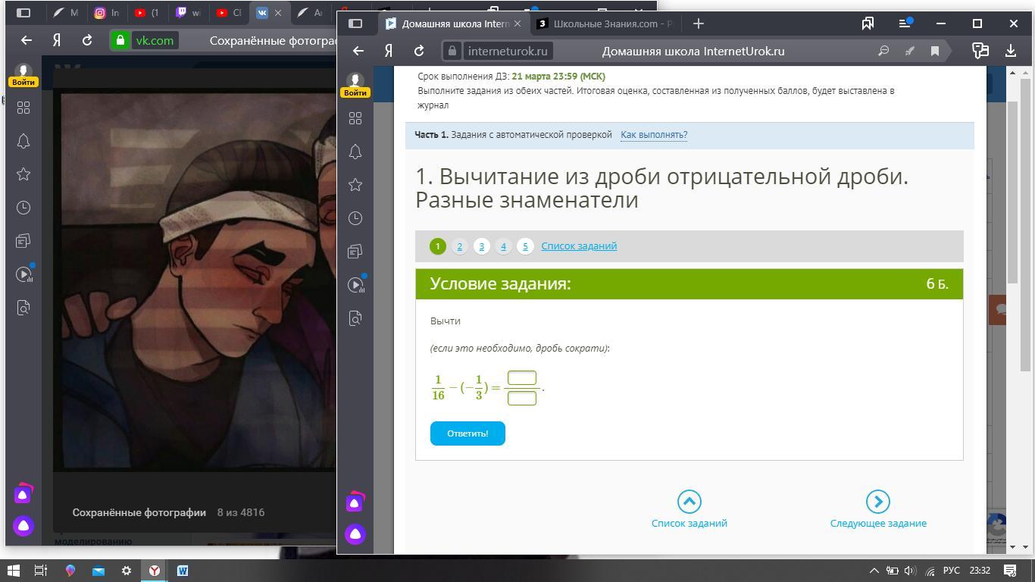
Task: Enable Turbo rocket icon in the address bar
Action: pyautogui.click(x=909, y=51)
